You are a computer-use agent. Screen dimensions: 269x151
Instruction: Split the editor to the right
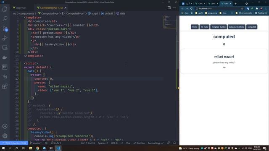click(x=169, y=8)
